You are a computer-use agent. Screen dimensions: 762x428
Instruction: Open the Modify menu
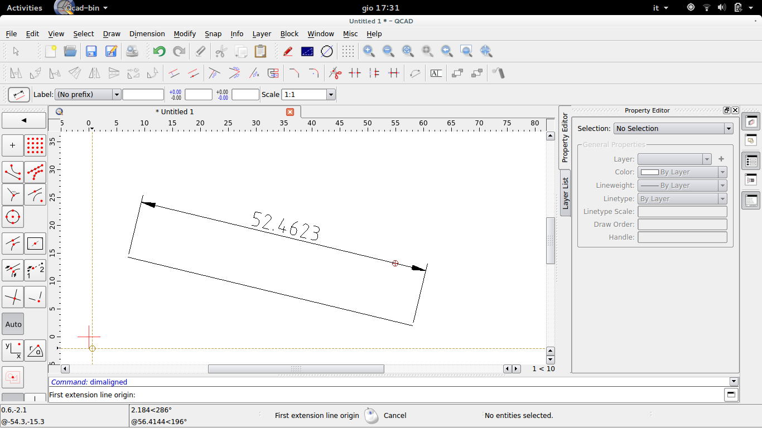point(185,34)
